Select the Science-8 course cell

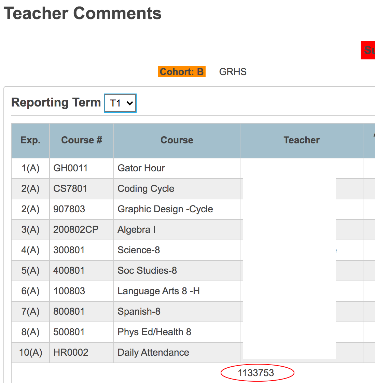(177, 250)
